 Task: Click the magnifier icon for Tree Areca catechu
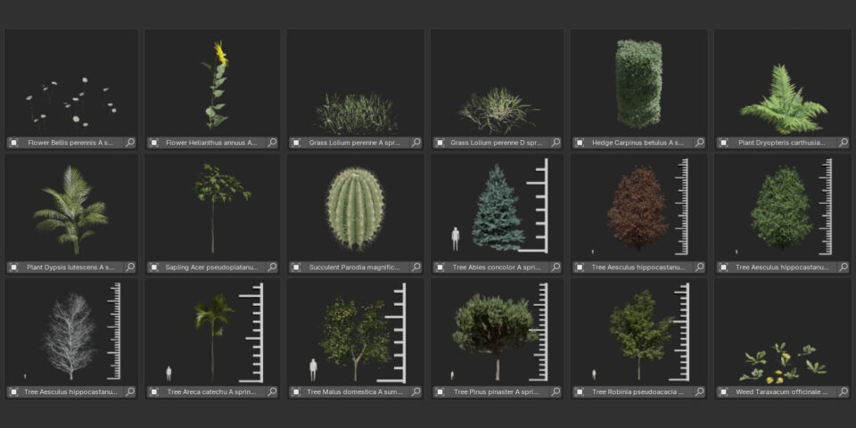coord(272,391)
